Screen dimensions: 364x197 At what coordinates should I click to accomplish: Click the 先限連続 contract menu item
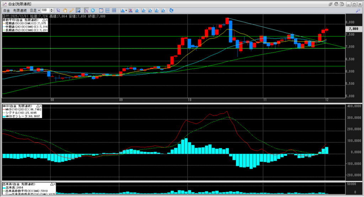20,10
